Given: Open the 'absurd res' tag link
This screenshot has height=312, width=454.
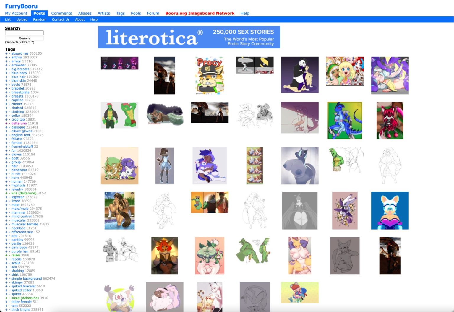Looking at the screenshot, I should [x=20, y=53].
